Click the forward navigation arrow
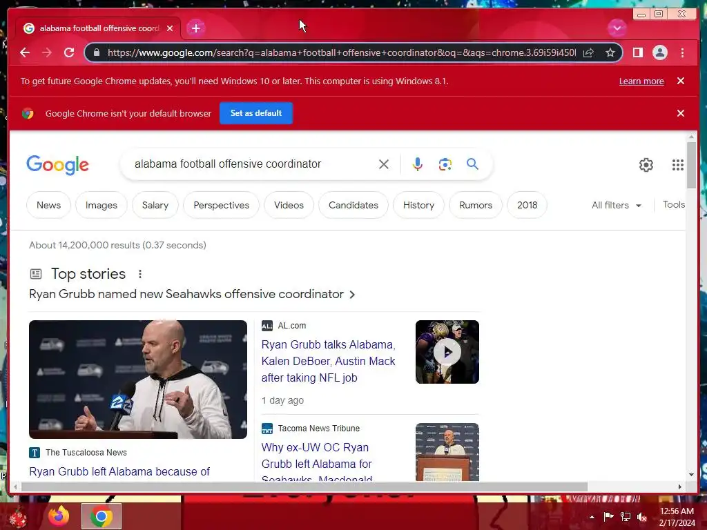Image resolution: width=707 pixels, height=530 pixels. pyautogui.click(x=47, y=52)
